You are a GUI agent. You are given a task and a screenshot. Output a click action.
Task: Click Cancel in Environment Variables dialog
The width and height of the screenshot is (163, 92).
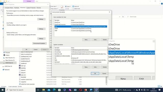tap(104, 73)
